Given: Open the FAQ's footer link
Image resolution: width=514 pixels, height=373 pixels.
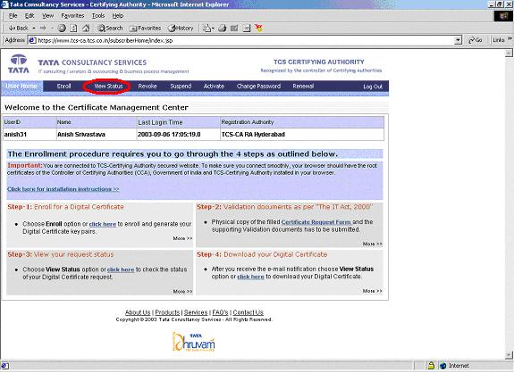Looking at the screenshot, I should pyautogui.click(x=220, y=312).
